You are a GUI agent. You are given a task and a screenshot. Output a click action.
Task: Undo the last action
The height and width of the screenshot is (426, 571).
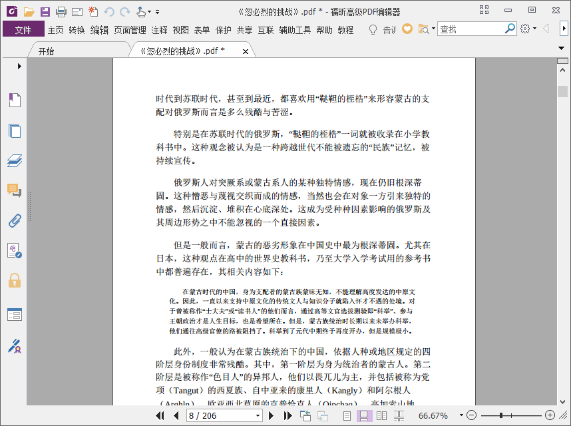pyautogui.click(x=109, y=12)
